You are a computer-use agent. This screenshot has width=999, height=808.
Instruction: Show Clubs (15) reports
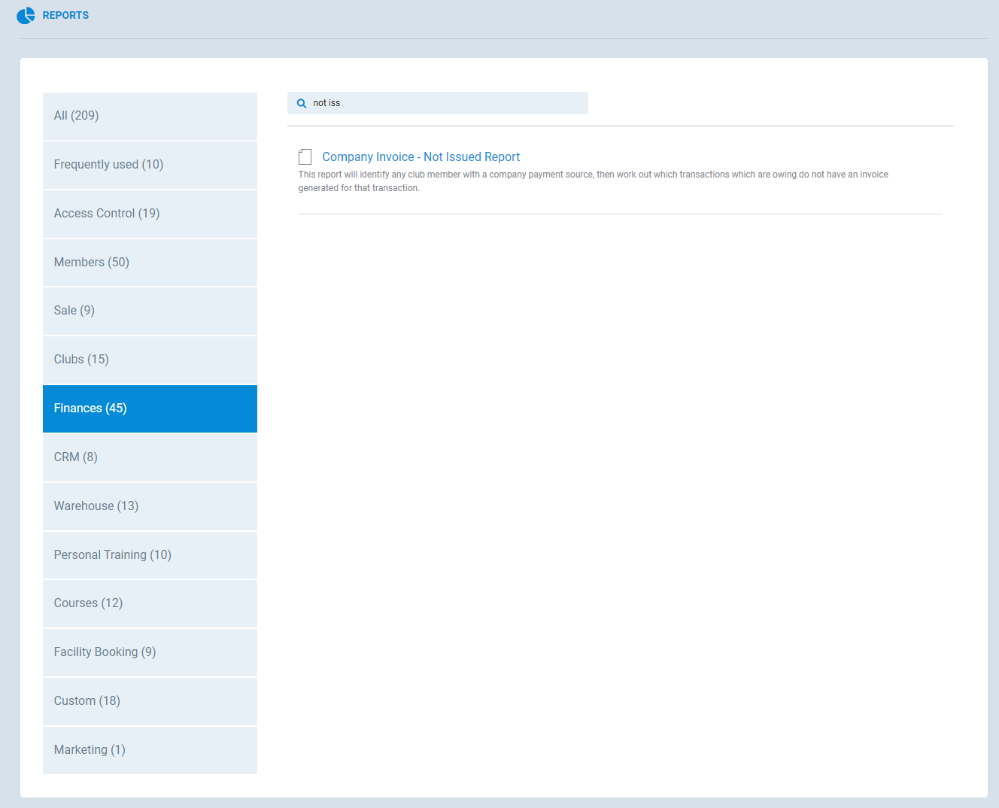point(150,360)
